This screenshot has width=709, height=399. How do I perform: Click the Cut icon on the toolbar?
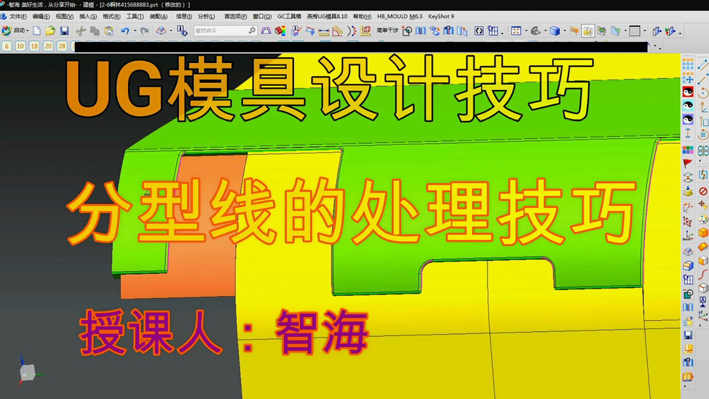click(80, 31)
